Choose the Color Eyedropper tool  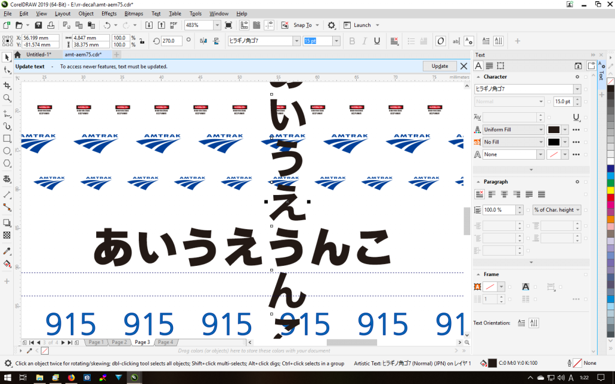[7, 251]
